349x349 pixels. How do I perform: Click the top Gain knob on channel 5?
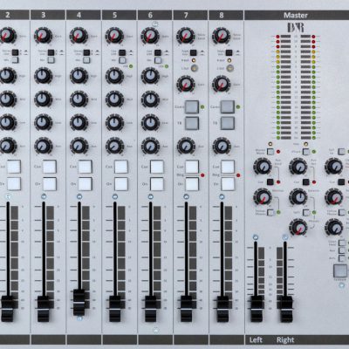114,36
